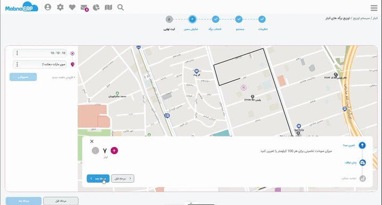Click the search magnifier icon

[121, 7]
